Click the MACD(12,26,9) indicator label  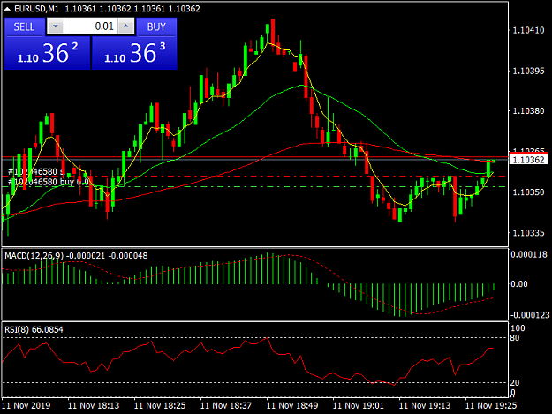point(34,256)
